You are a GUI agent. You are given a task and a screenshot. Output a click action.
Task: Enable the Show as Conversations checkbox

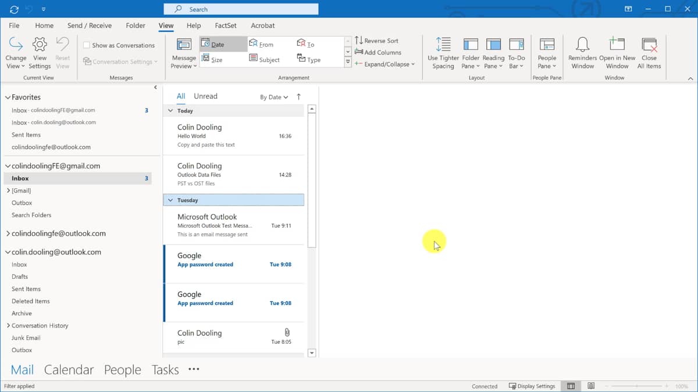(x=86, y=45)
